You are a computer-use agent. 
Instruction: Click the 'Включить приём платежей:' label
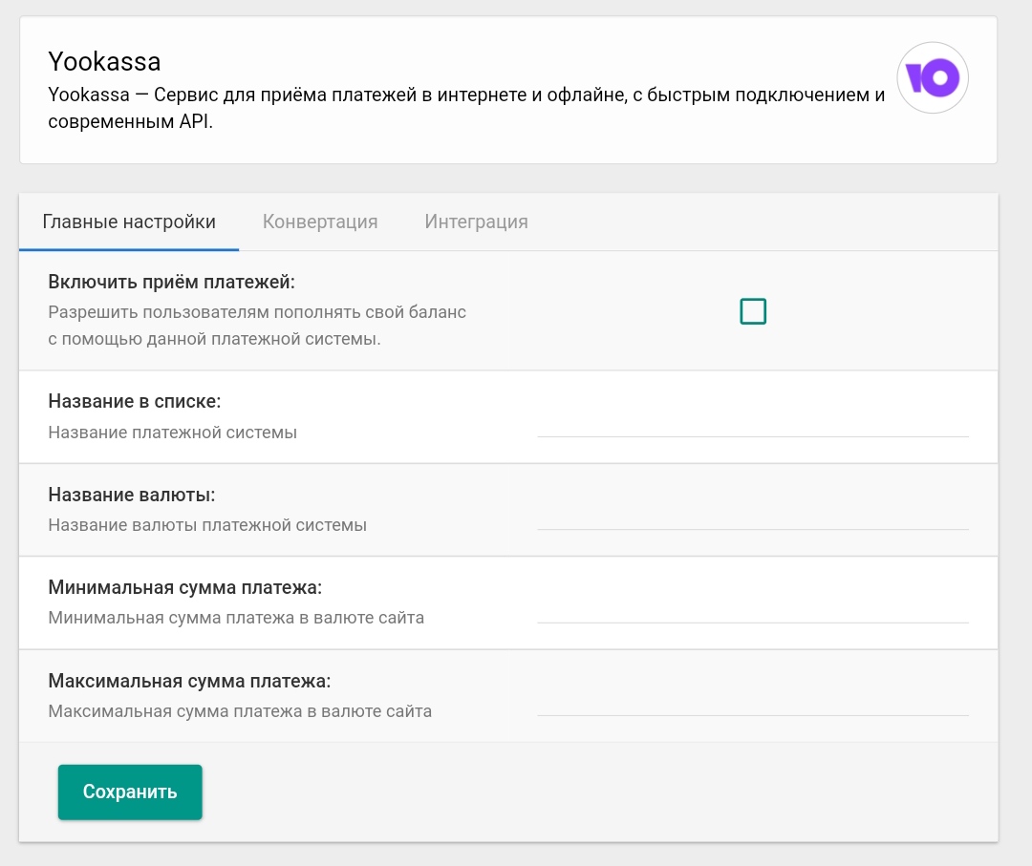tap(171, 282)
